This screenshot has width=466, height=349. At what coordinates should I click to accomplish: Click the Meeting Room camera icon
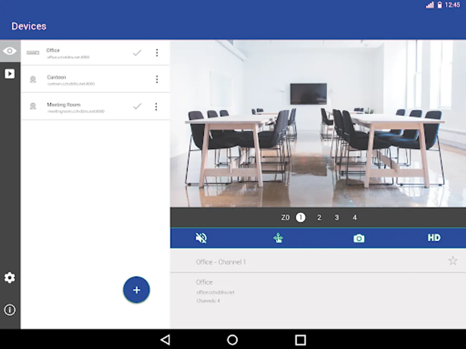(x=33, y=106)
